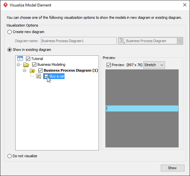Screen dimensions: 190x176
Task: Collapse the Business Process Diagram tree node
Action: pyautogui.click(x=24, y=70)
